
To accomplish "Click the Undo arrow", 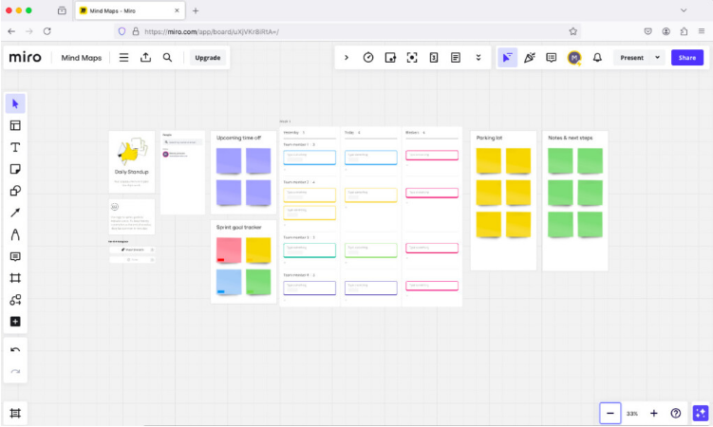I will pyautogui.click(x=15, y=350).
